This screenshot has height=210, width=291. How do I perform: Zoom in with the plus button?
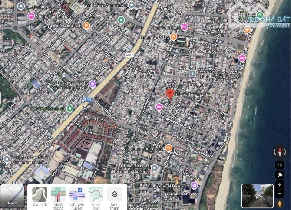tap(280, 185)
